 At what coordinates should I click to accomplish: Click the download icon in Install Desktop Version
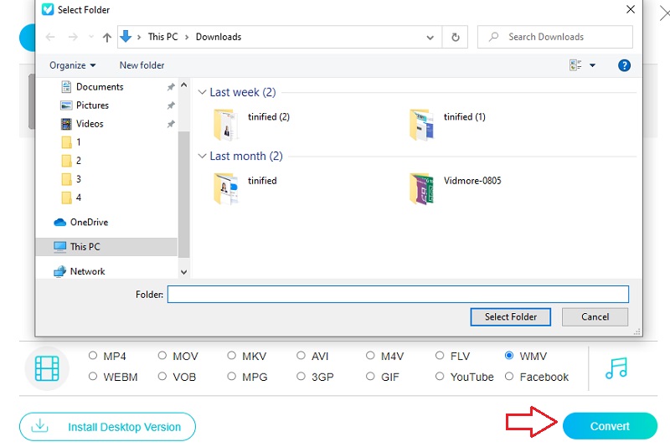39,426
